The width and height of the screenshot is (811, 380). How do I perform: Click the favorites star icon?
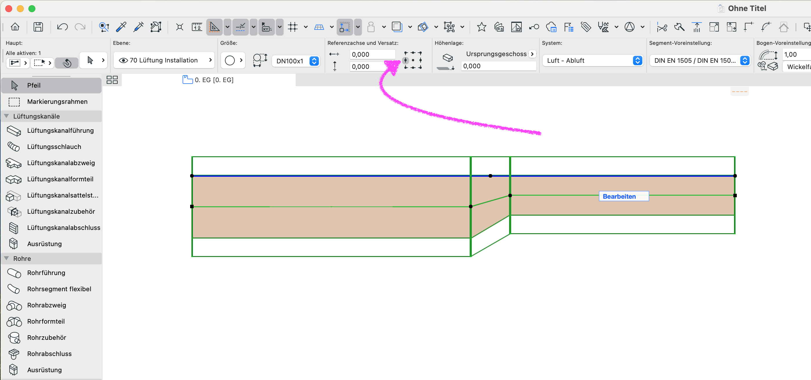[481, 27]
